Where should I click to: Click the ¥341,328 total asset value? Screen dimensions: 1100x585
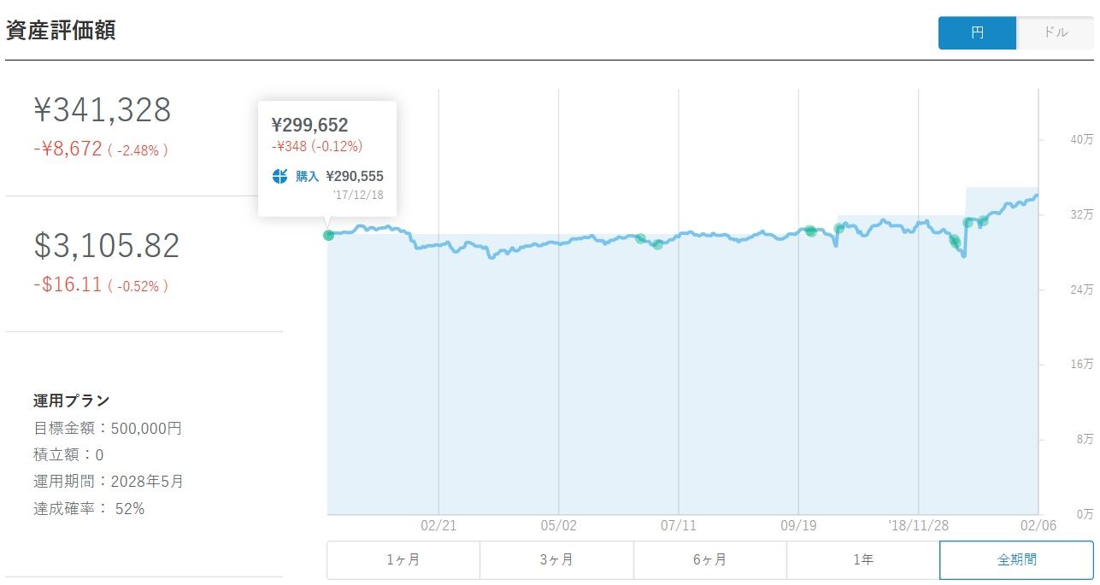point(103,110)
